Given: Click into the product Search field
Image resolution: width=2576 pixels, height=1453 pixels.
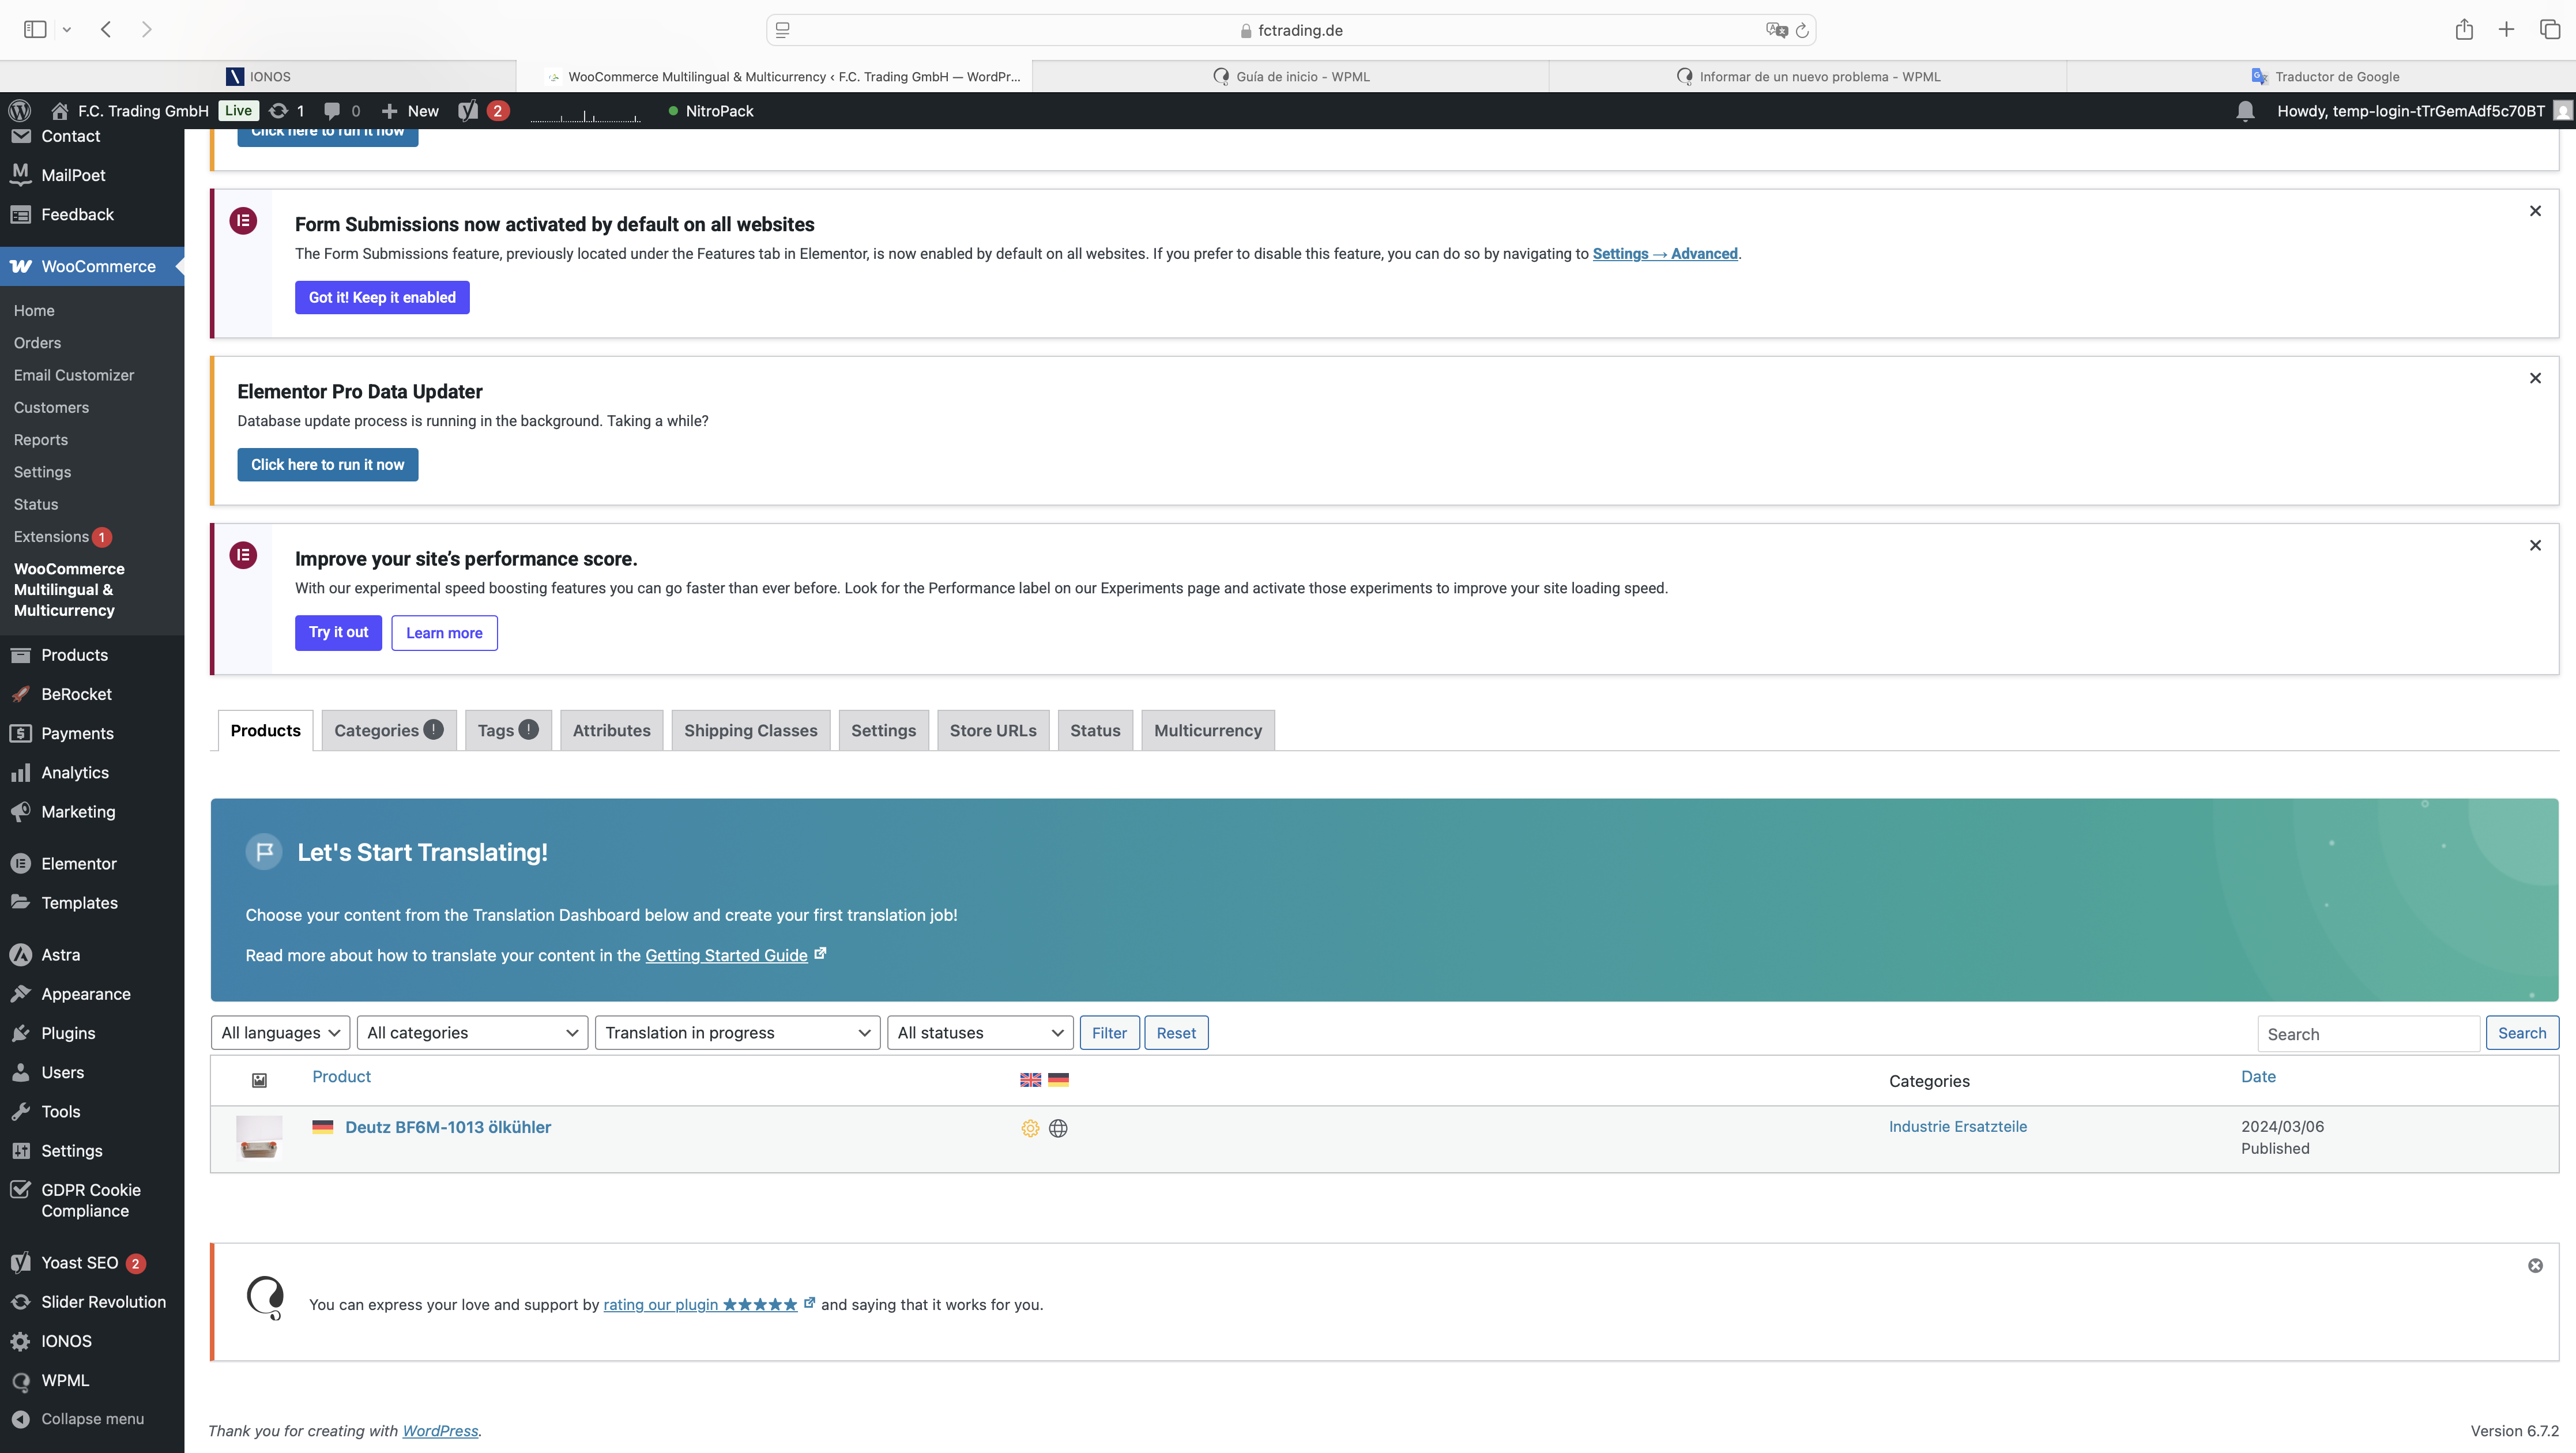Looking at the screenshot, I should tap(2368, 1034).
